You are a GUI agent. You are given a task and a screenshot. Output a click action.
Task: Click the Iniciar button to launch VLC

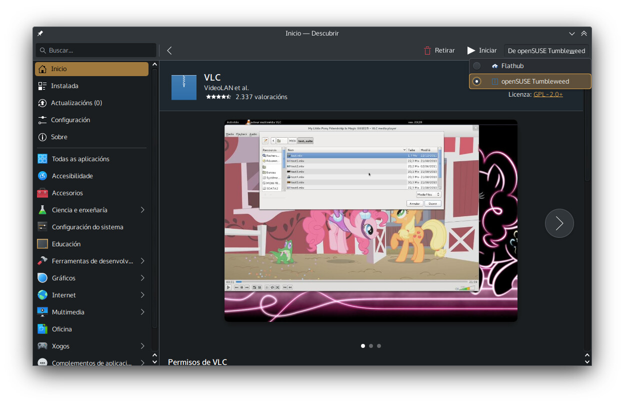click(x=481, y=50)
